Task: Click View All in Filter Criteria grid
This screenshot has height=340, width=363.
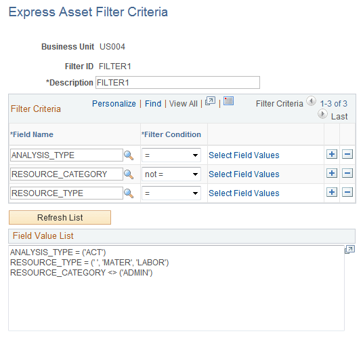Action: pos(184,104)
